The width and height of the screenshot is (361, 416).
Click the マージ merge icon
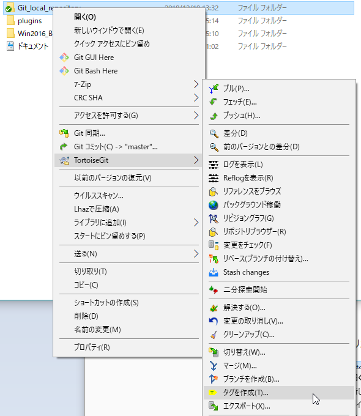(214, 366)
